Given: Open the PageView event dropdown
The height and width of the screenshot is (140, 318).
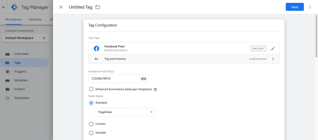Looking at the screenshot, I should 125,112.
